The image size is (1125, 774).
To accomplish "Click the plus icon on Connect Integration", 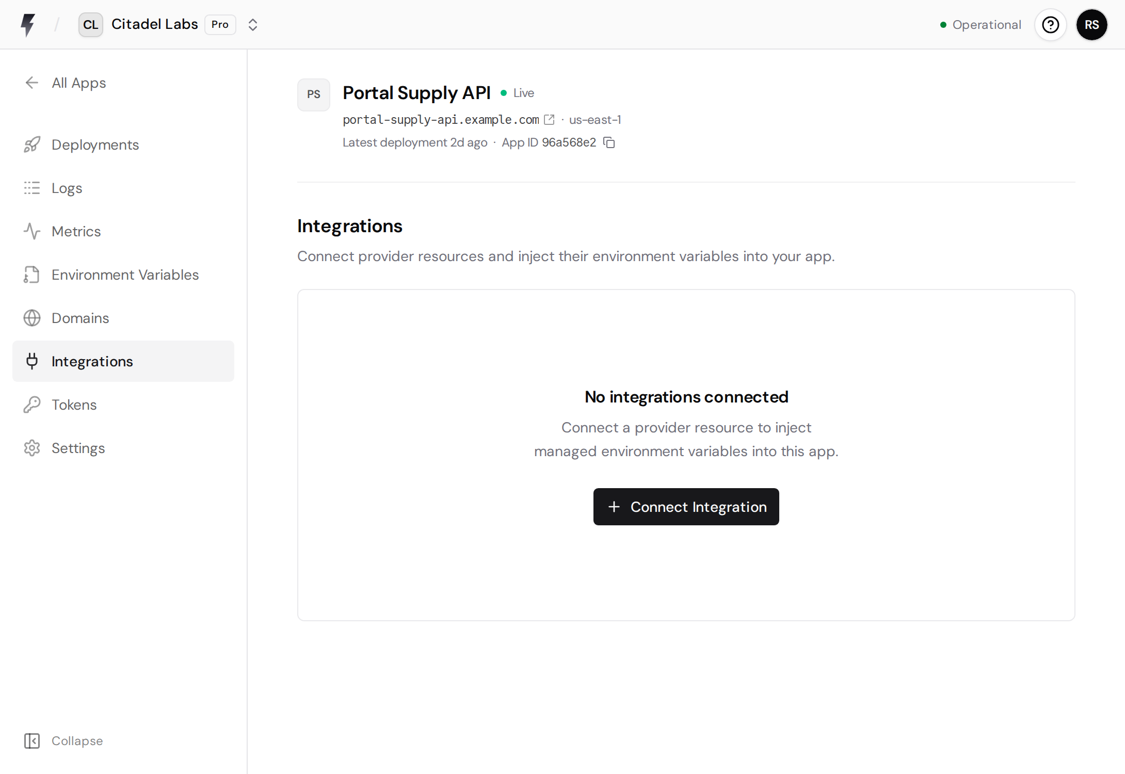I will pos(614,507).
